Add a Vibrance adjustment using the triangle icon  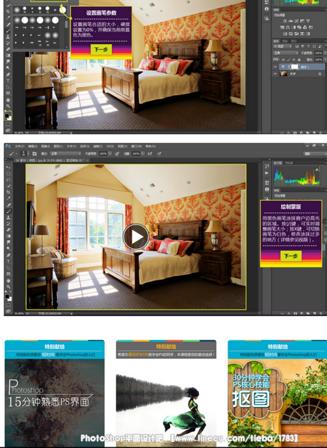tap(308, 21)
